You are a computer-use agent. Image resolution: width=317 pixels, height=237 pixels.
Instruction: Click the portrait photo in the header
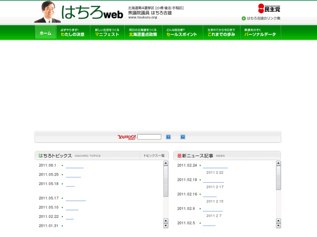48,12
